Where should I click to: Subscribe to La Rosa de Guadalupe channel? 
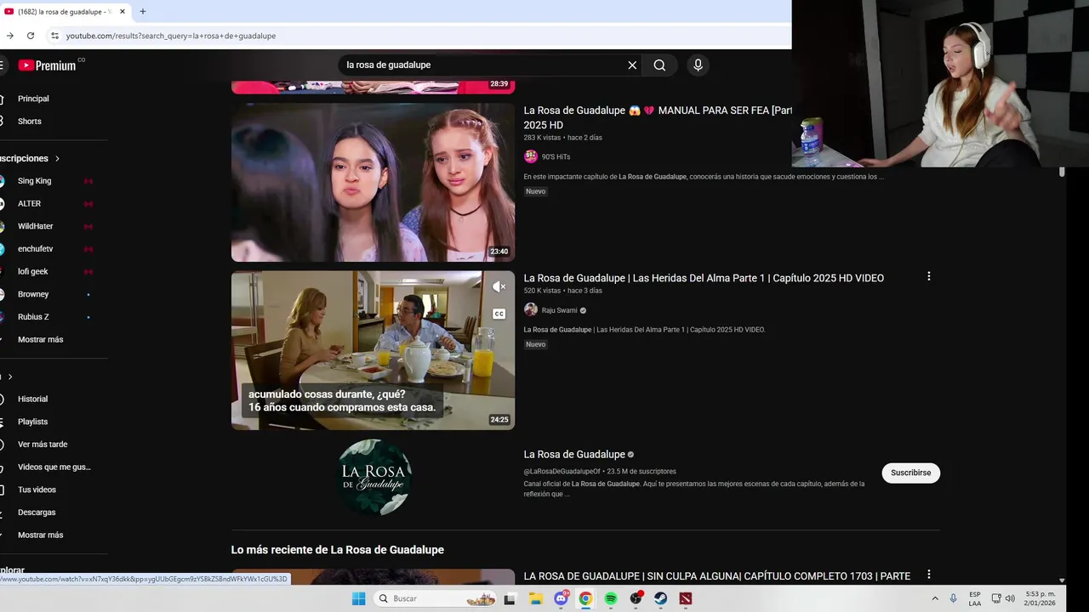[x=910, y=473]
